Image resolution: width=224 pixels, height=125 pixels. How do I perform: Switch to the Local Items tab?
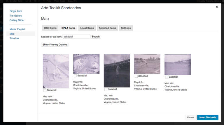(x=87, y=28)
